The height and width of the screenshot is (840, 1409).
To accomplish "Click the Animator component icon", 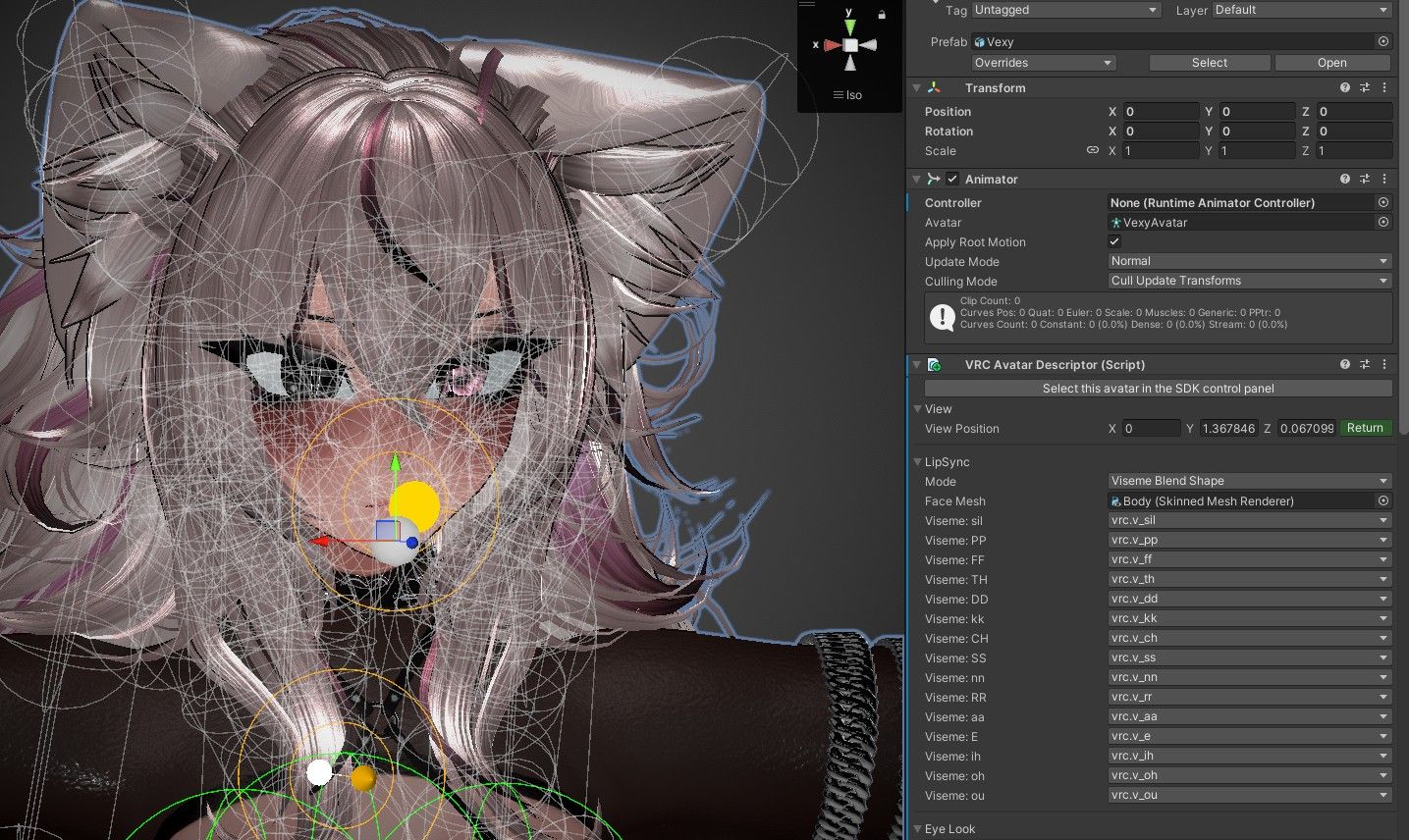I will pyautogui.click(x=934, y=179).
